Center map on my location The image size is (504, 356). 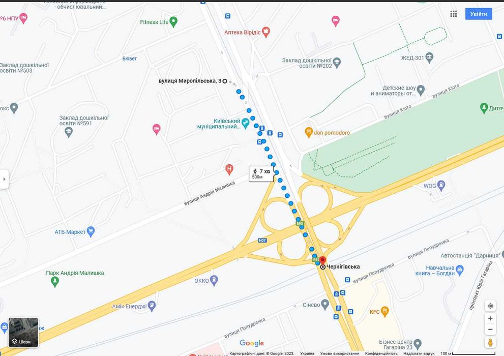pyautogui.click(x=490, y=306)
